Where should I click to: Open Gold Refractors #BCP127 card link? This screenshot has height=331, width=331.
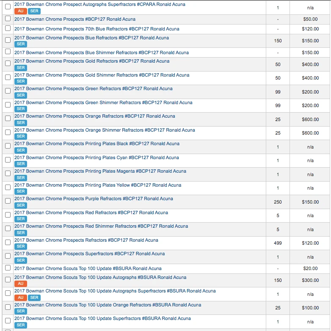click(x=92, y=61)
